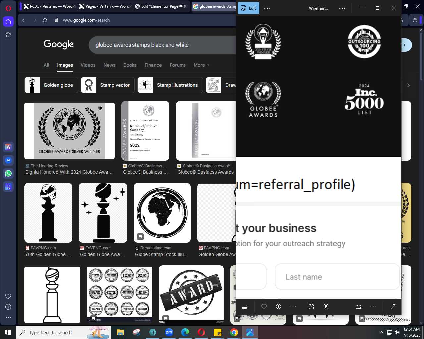Open more options beside the fit to window icon
This screenshot has width=424, height=339.
373,307
